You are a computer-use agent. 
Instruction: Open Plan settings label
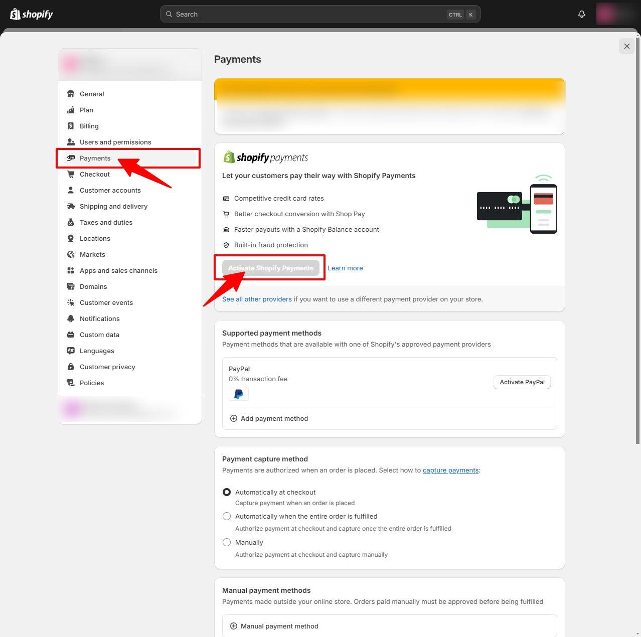86,110
